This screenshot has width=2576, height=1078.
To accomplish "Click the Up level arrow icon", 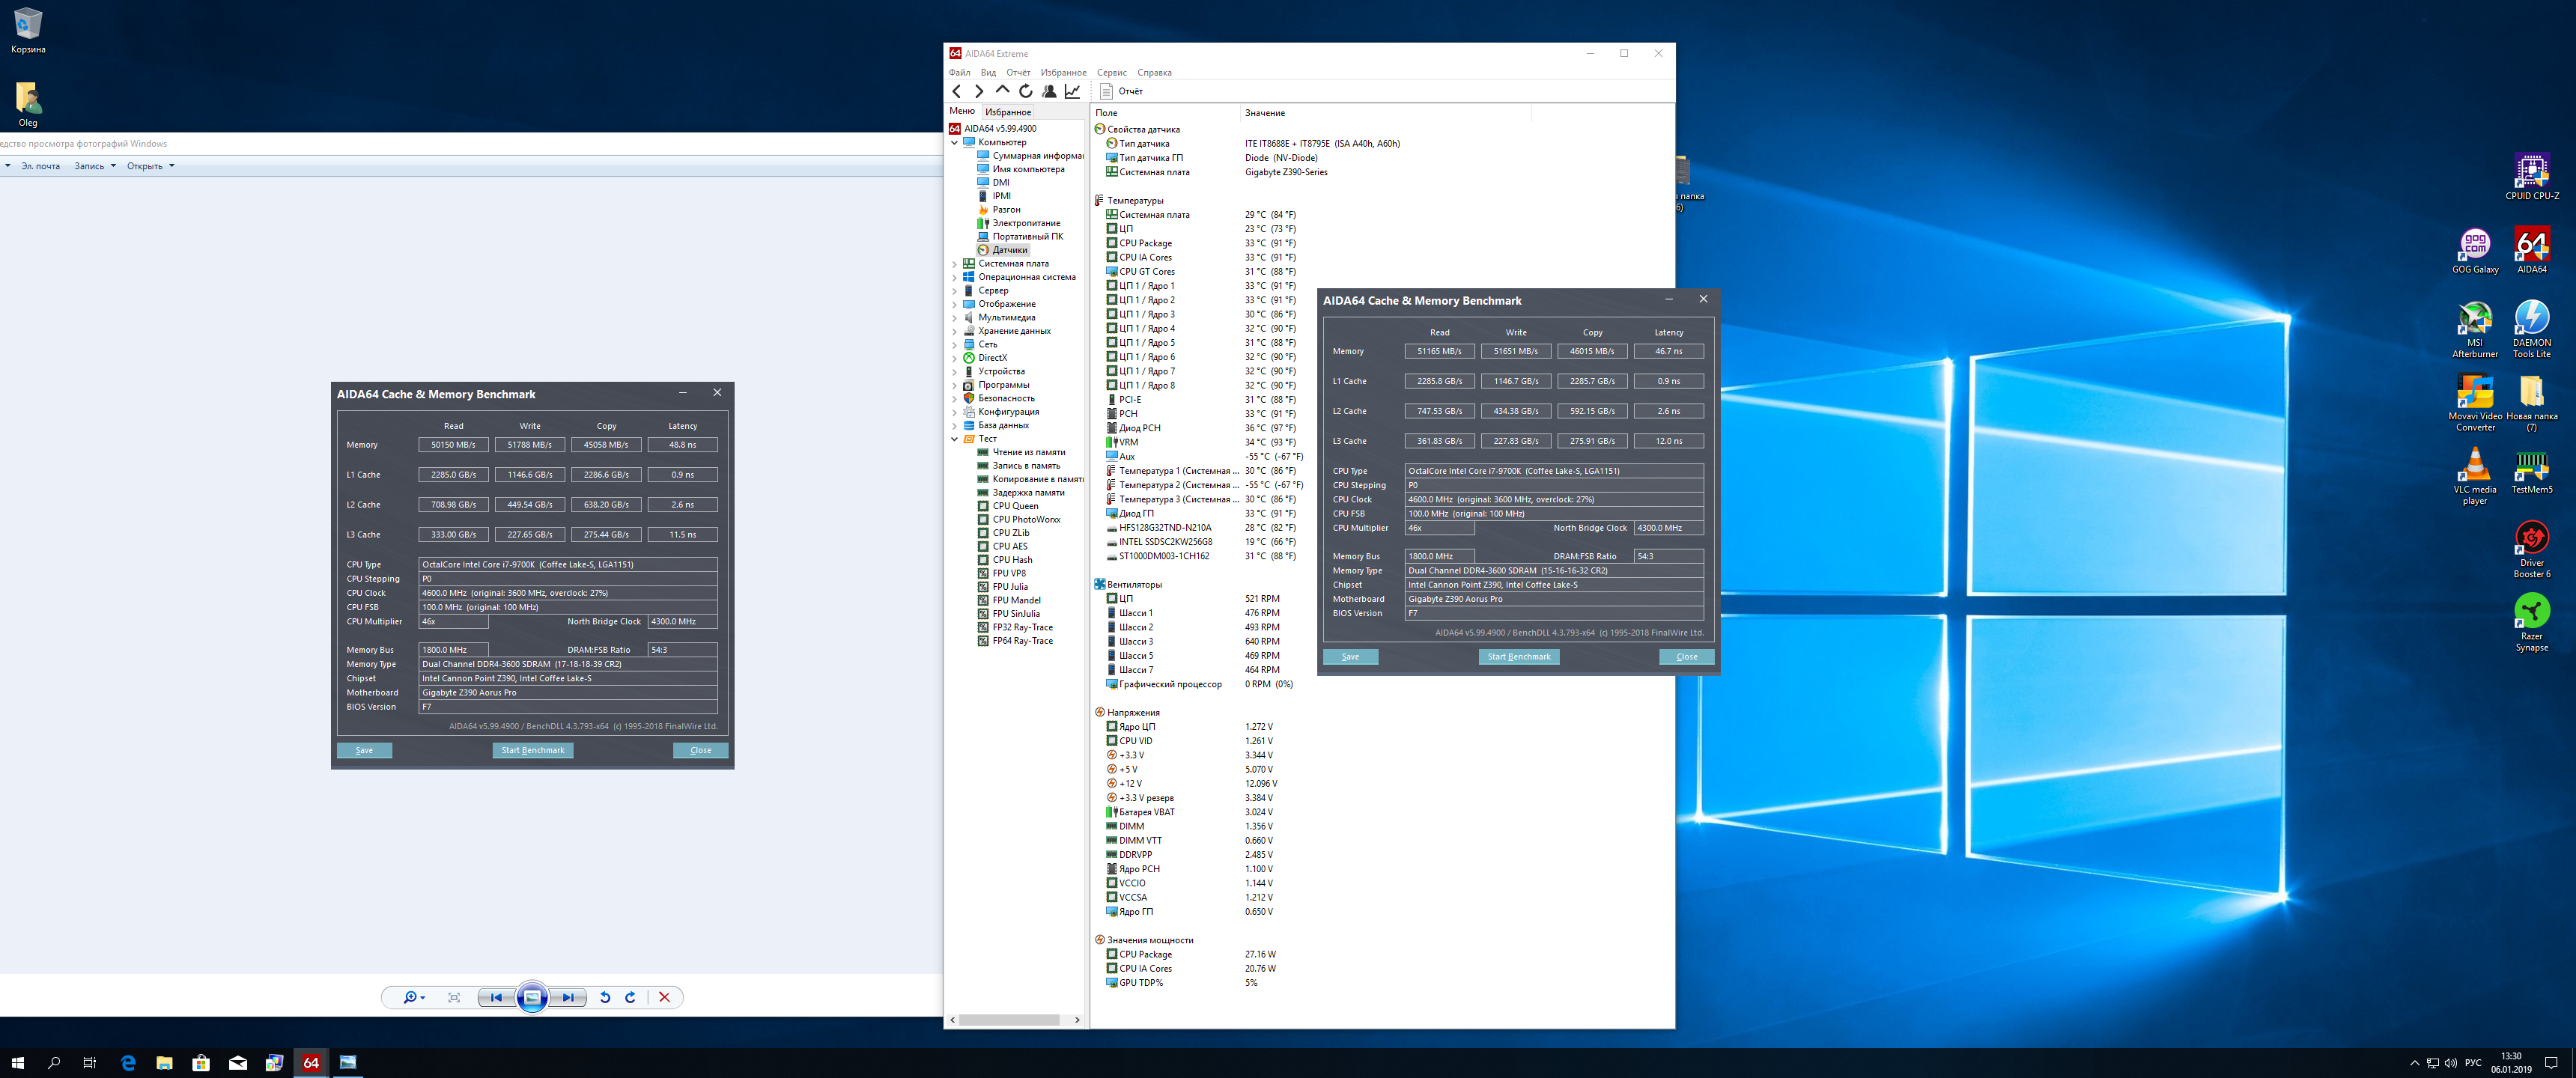I will pos(1002,90).
